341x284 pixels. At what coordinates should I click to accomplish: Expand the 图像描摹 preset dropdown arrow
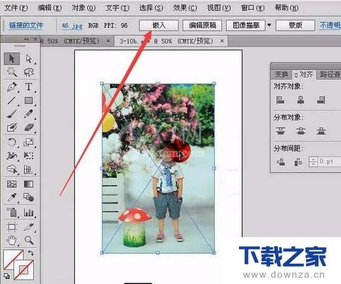269,25
